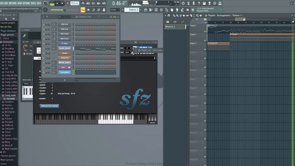295x166 pixels.
Task: Mute Track 2 in the Playlist
Action: (205, 41)
